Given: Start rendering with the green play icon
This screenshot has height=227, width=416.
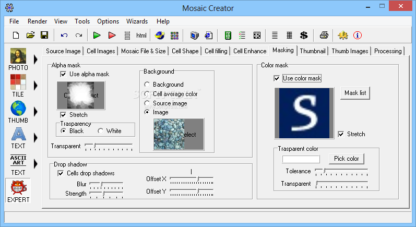Looking at the screenshot, I should [97, 35].
